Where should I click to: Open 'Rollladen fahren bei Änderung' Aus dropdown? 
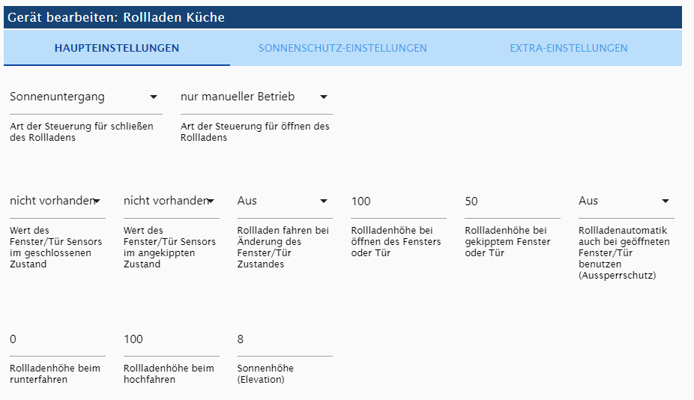285,201
